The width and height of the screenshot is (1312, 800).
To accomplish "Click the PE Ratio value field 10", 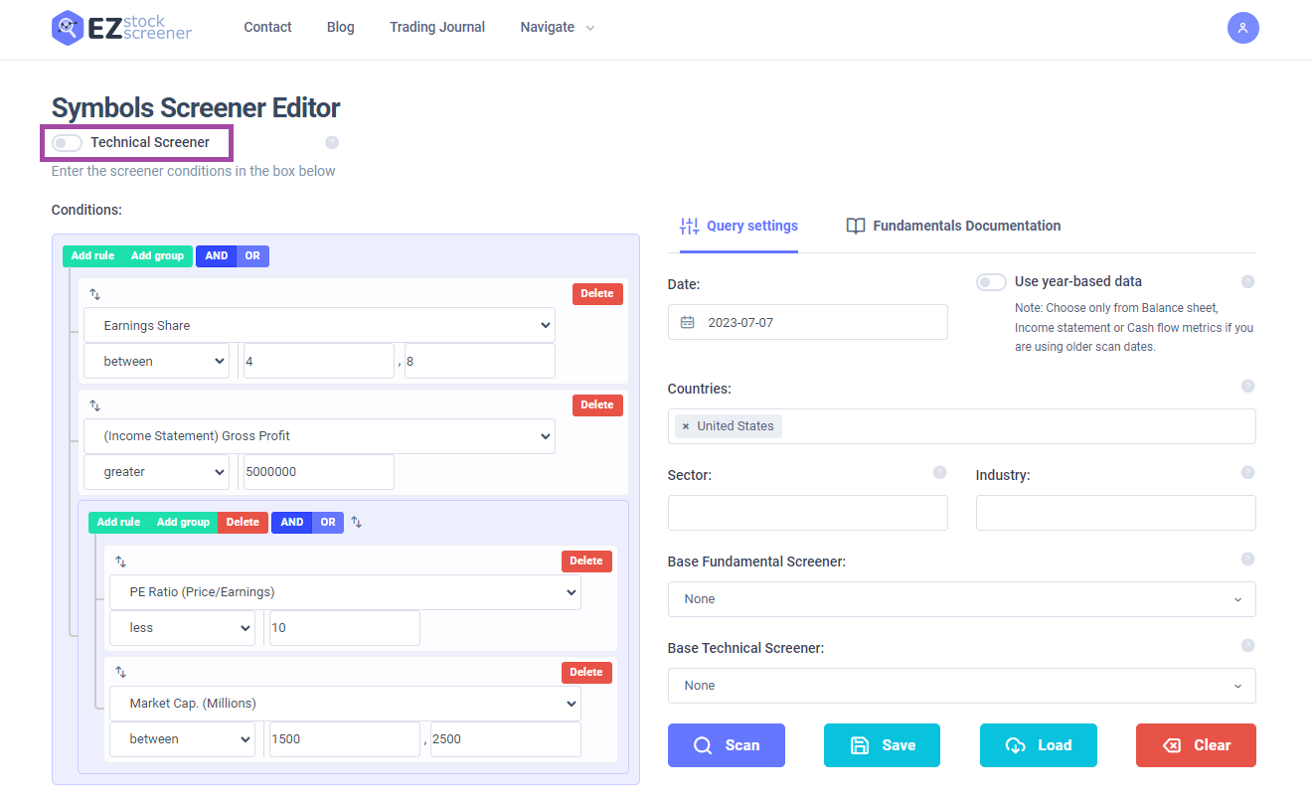I will click(345, 628).
